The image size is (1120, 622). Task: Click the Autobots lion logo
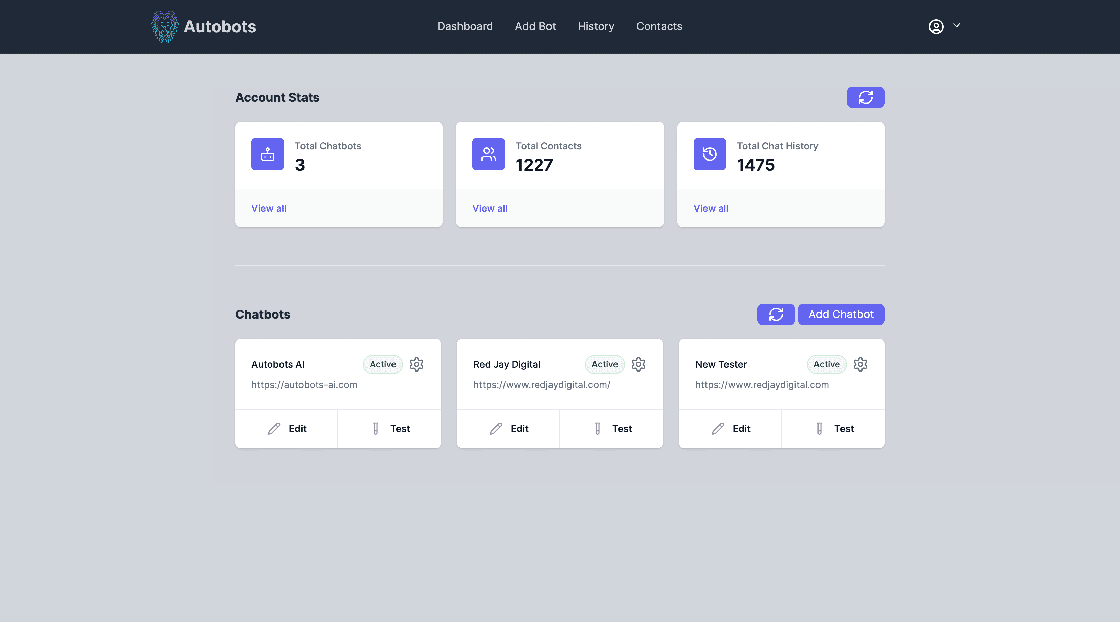click(x=164, y=26)
